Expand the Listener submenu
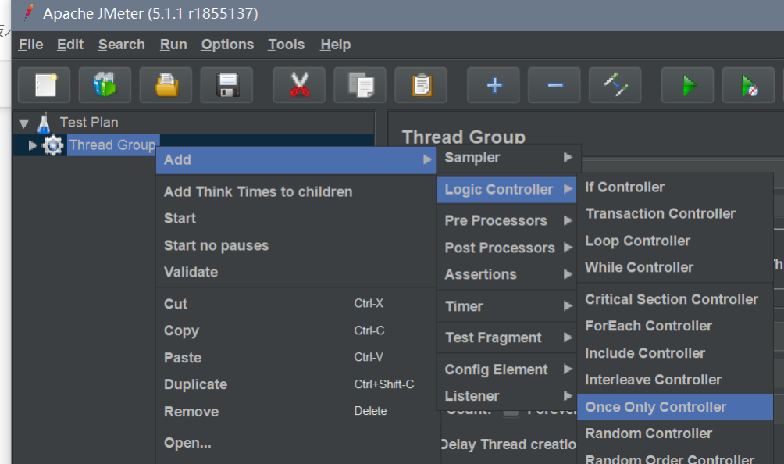Screen dimensions: 784x464 tap(507, 396)
